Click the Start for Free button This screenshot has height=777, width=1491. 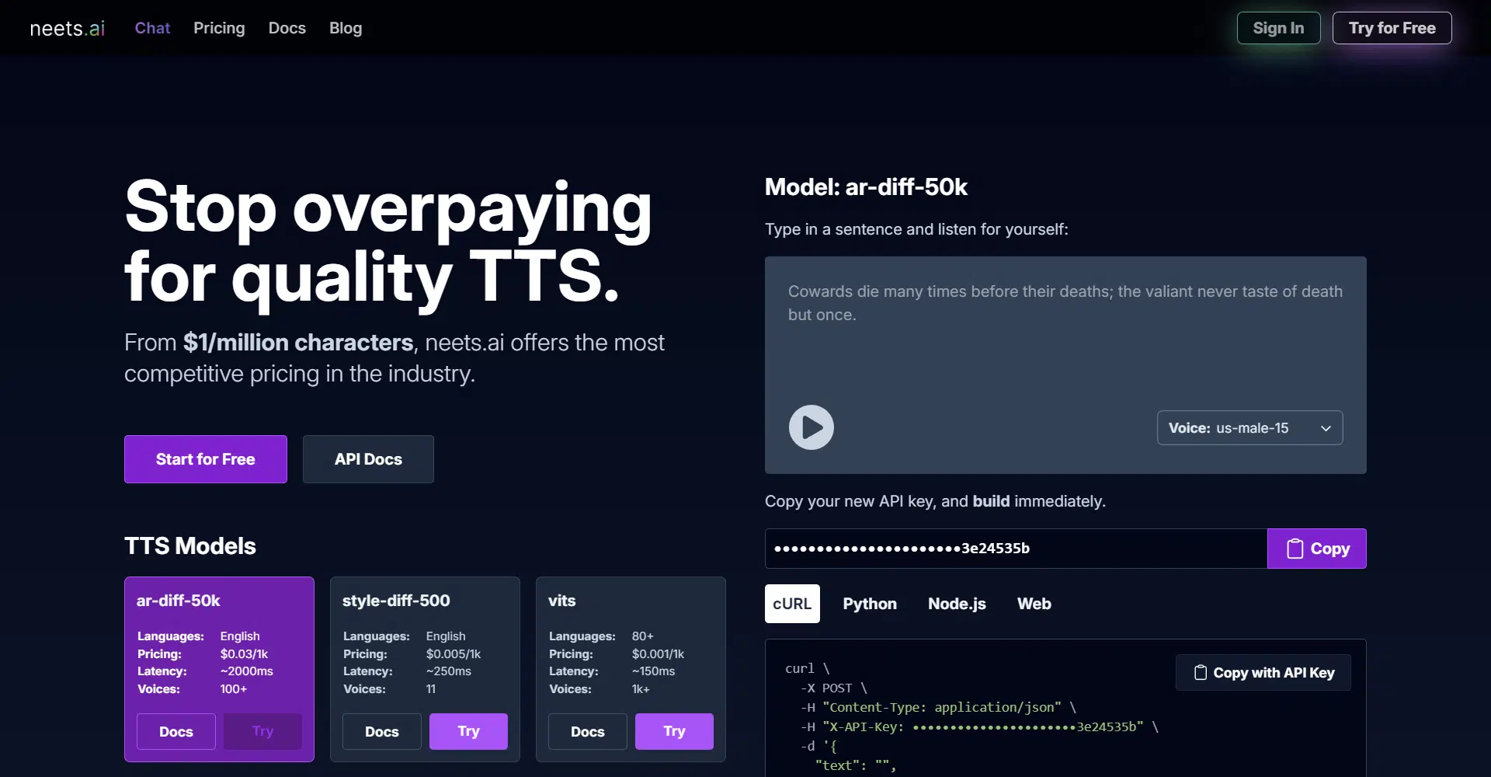pos(205,459)
